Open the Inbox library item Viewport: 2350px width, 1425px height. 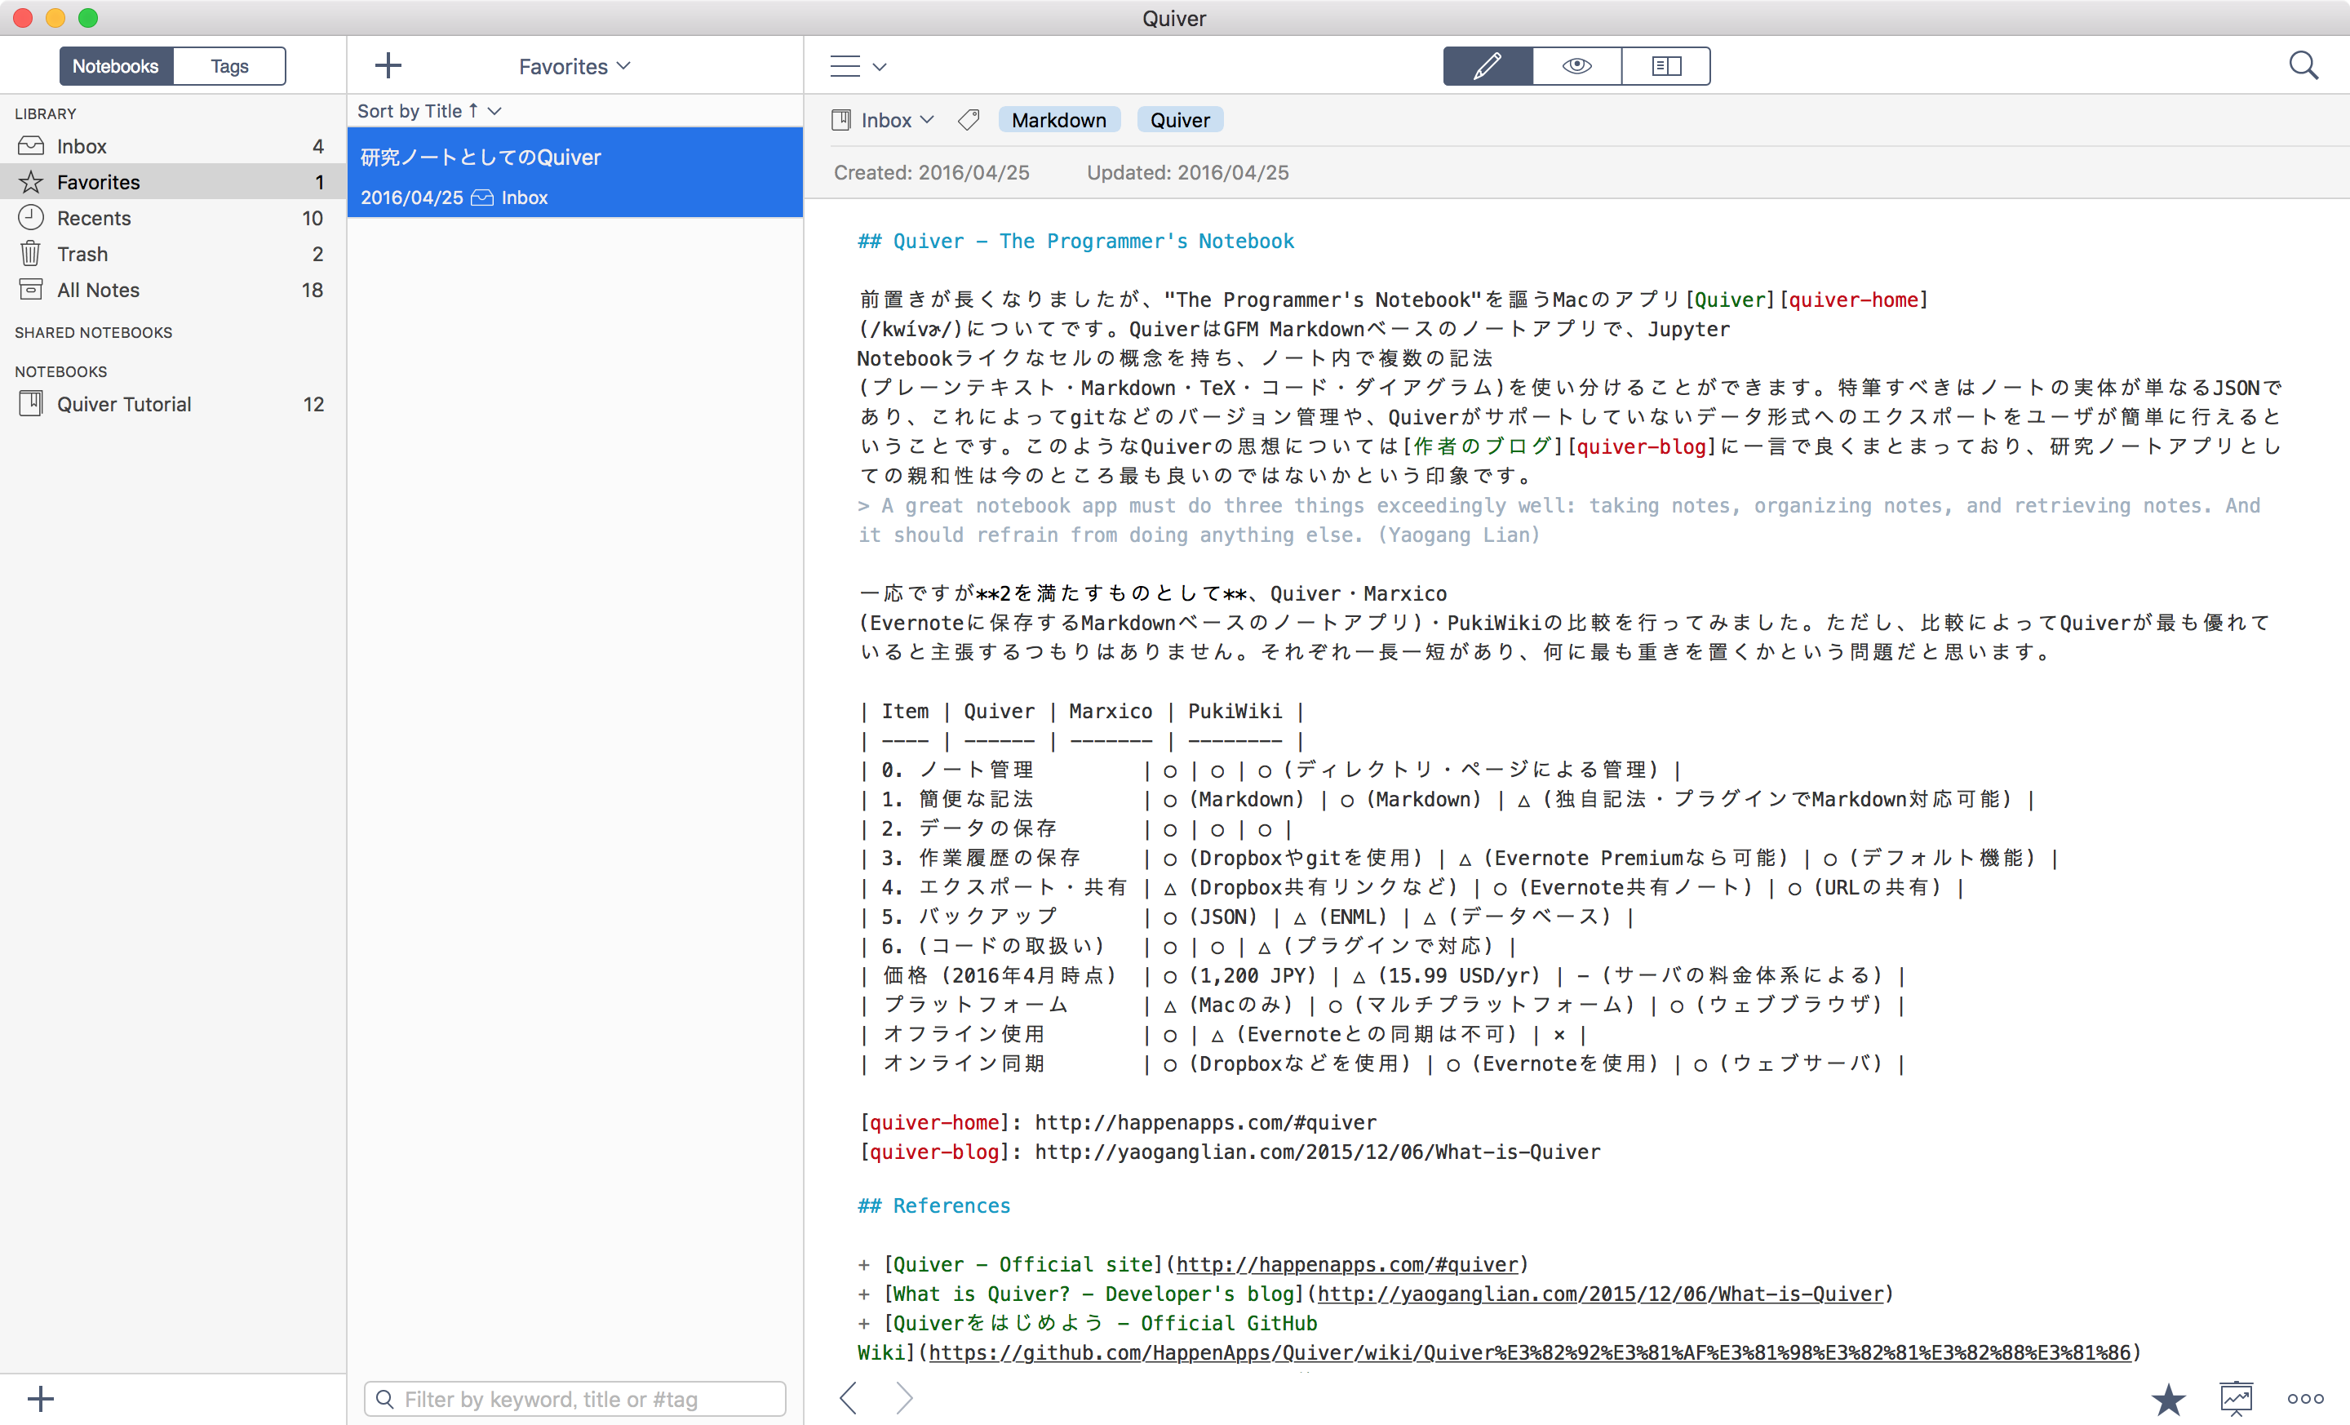pos(173,146)
